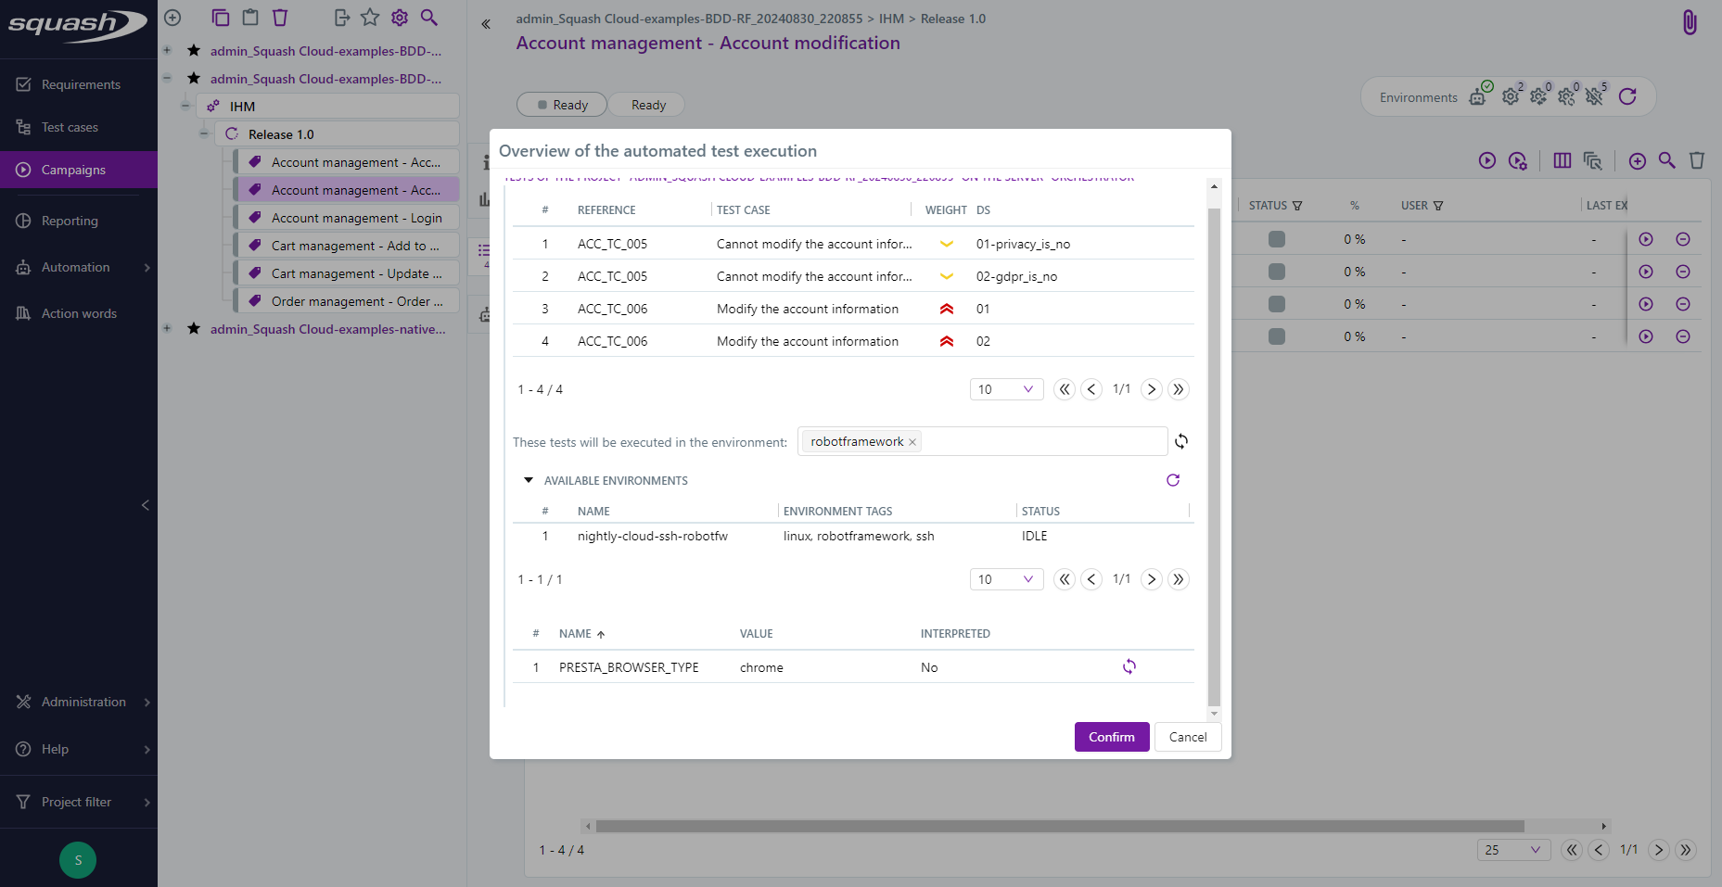Open Reporting from the left menu
1722x887 pixels.
click(69, 221)
